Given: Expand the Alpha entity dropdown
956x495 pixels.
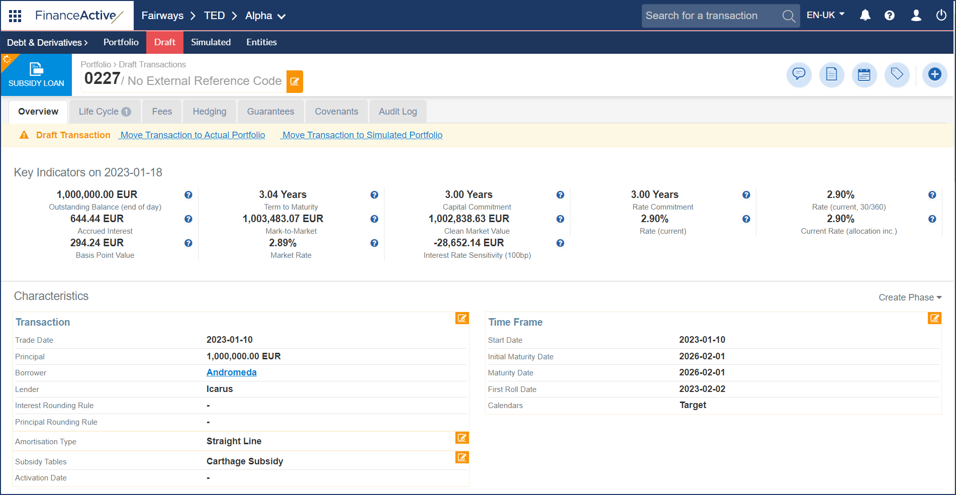Looking at the screenshot, I should (x=265, y=16).
